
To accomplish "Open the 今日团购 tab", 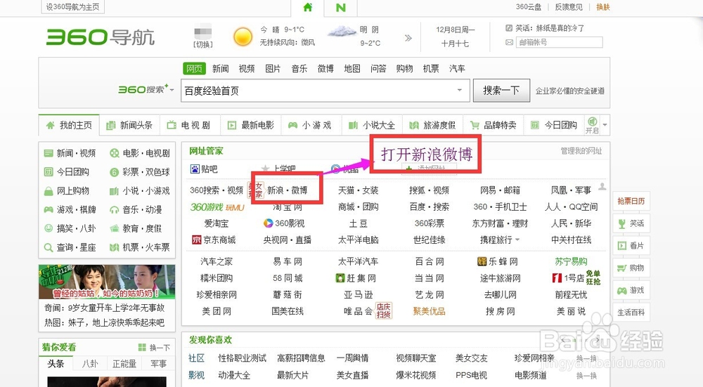I will (x=554, y=126).
